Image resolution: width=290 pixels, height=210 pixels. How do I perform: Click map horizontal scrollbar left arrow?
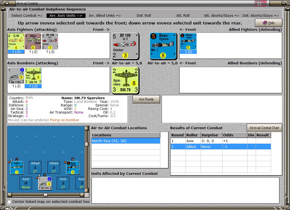pyautogui.click(x=9, y=195)
